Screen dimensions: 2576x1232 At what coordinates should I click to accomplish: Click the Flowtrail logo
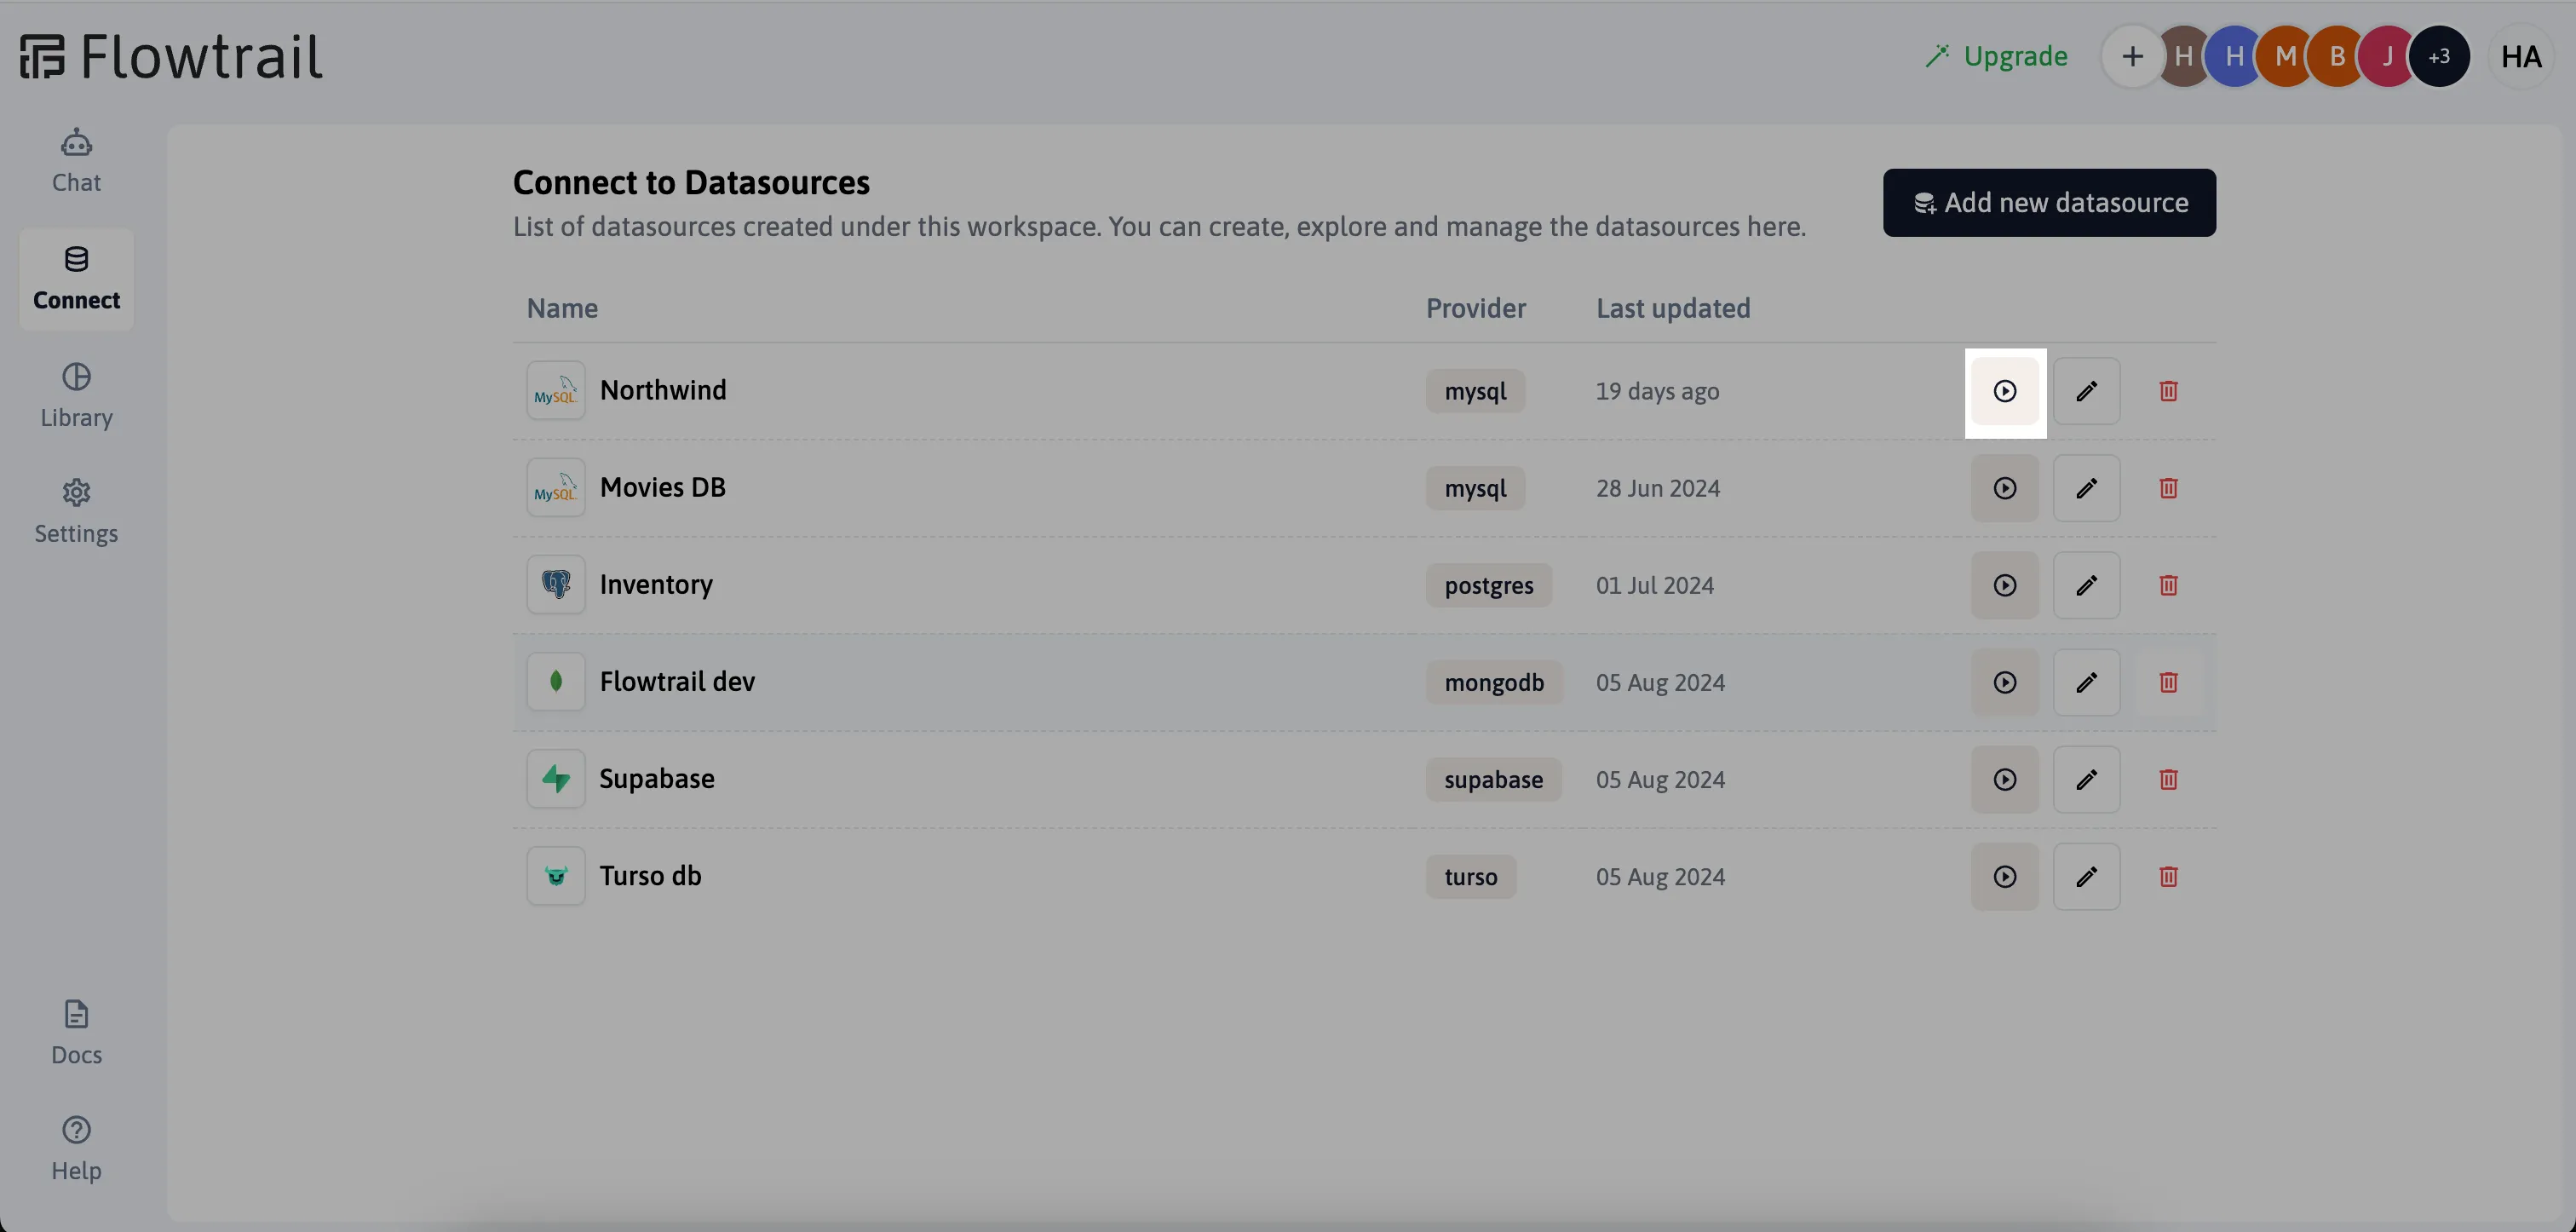tap(171, 56)
